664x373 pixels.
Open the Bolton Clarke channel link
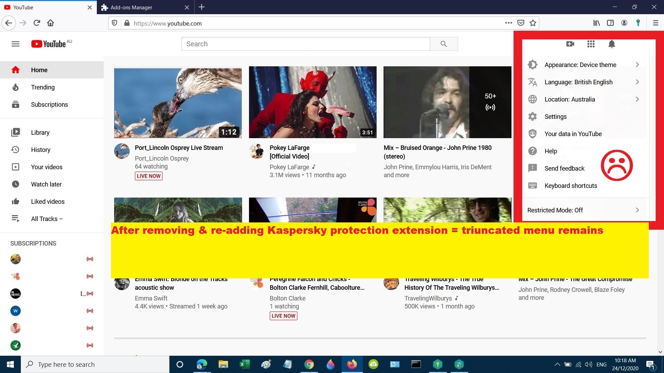coord(287,298)
